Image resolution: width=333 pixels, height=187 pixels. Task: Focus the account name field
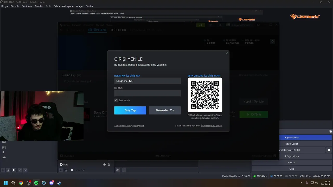[148, 81]
